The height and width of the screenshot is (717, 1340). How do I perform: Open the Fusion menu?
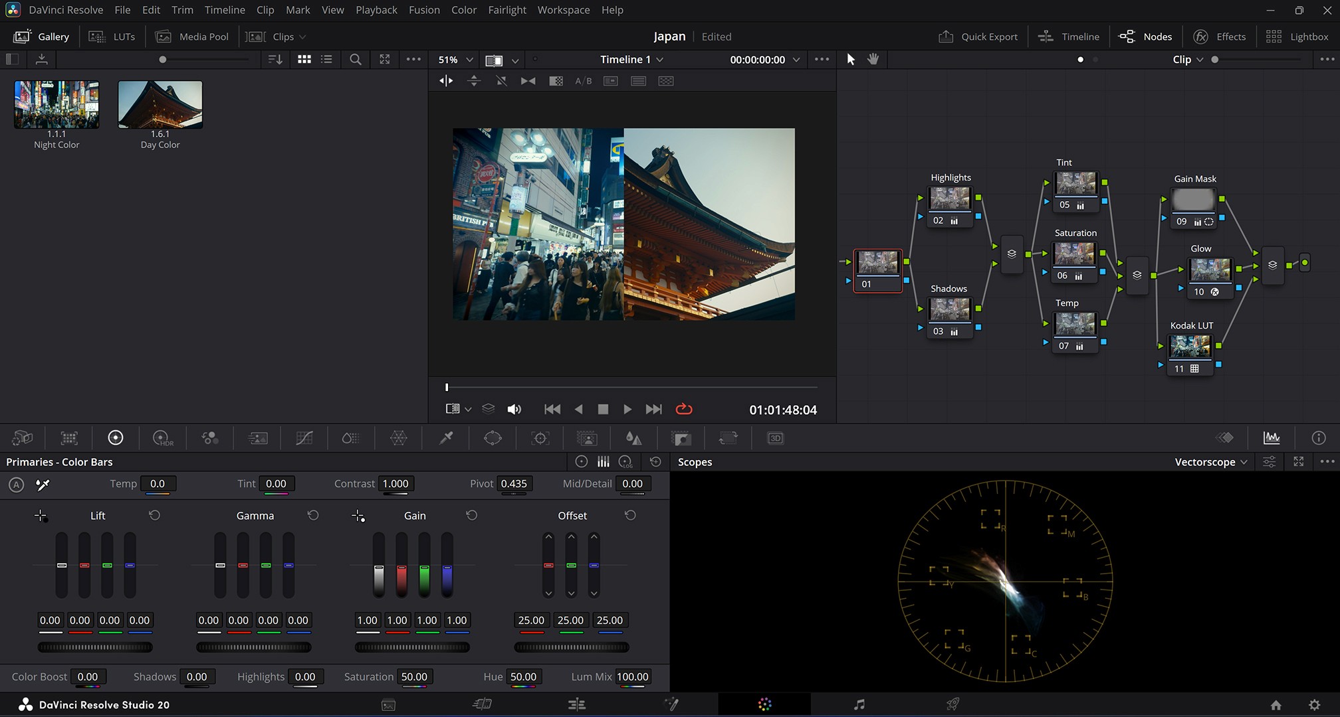[x=424, y=10]
